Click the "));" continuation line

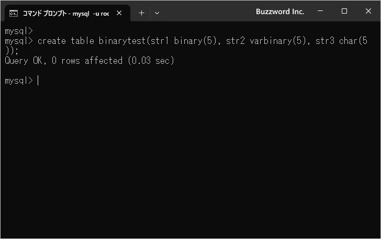(x=12, y=51)
